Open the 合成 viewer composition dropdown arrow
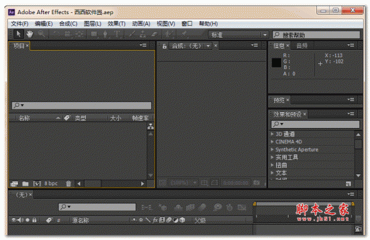Viewport: 370px width, 240px height. pyautogui.click(x=208, y=46)
